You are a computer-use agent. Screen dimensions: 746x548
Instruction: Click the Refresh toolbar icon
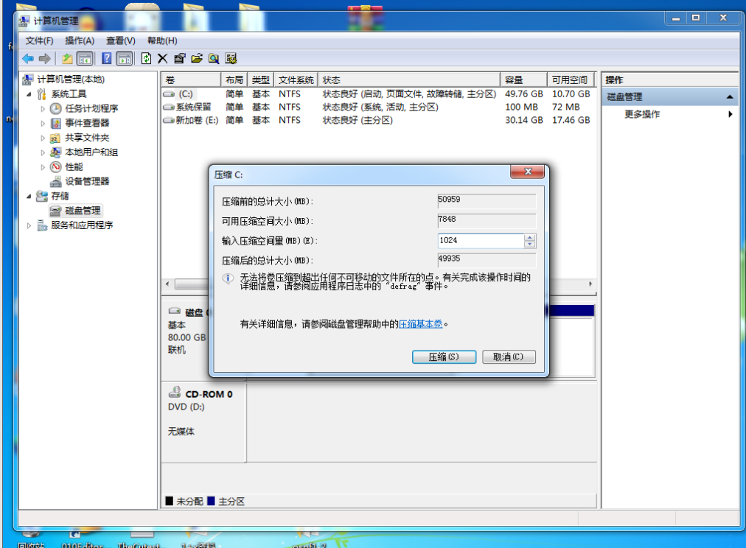146,59
